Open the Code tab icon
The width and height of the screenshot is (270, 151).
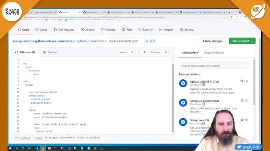(20, 30)
